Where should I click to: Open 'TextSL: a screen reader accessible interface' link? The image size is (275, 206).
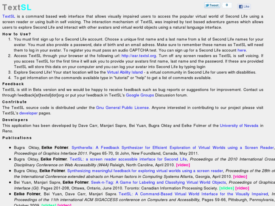(128, 159)
